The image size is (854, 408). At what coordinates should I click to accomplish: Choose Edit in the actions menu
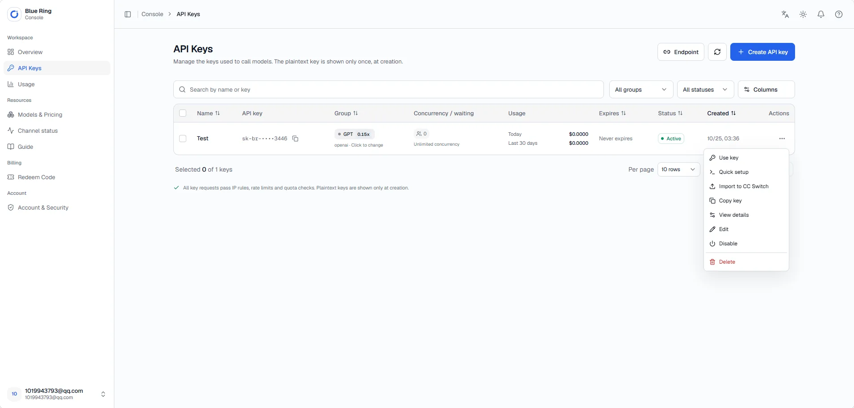(x=746, y=229)
